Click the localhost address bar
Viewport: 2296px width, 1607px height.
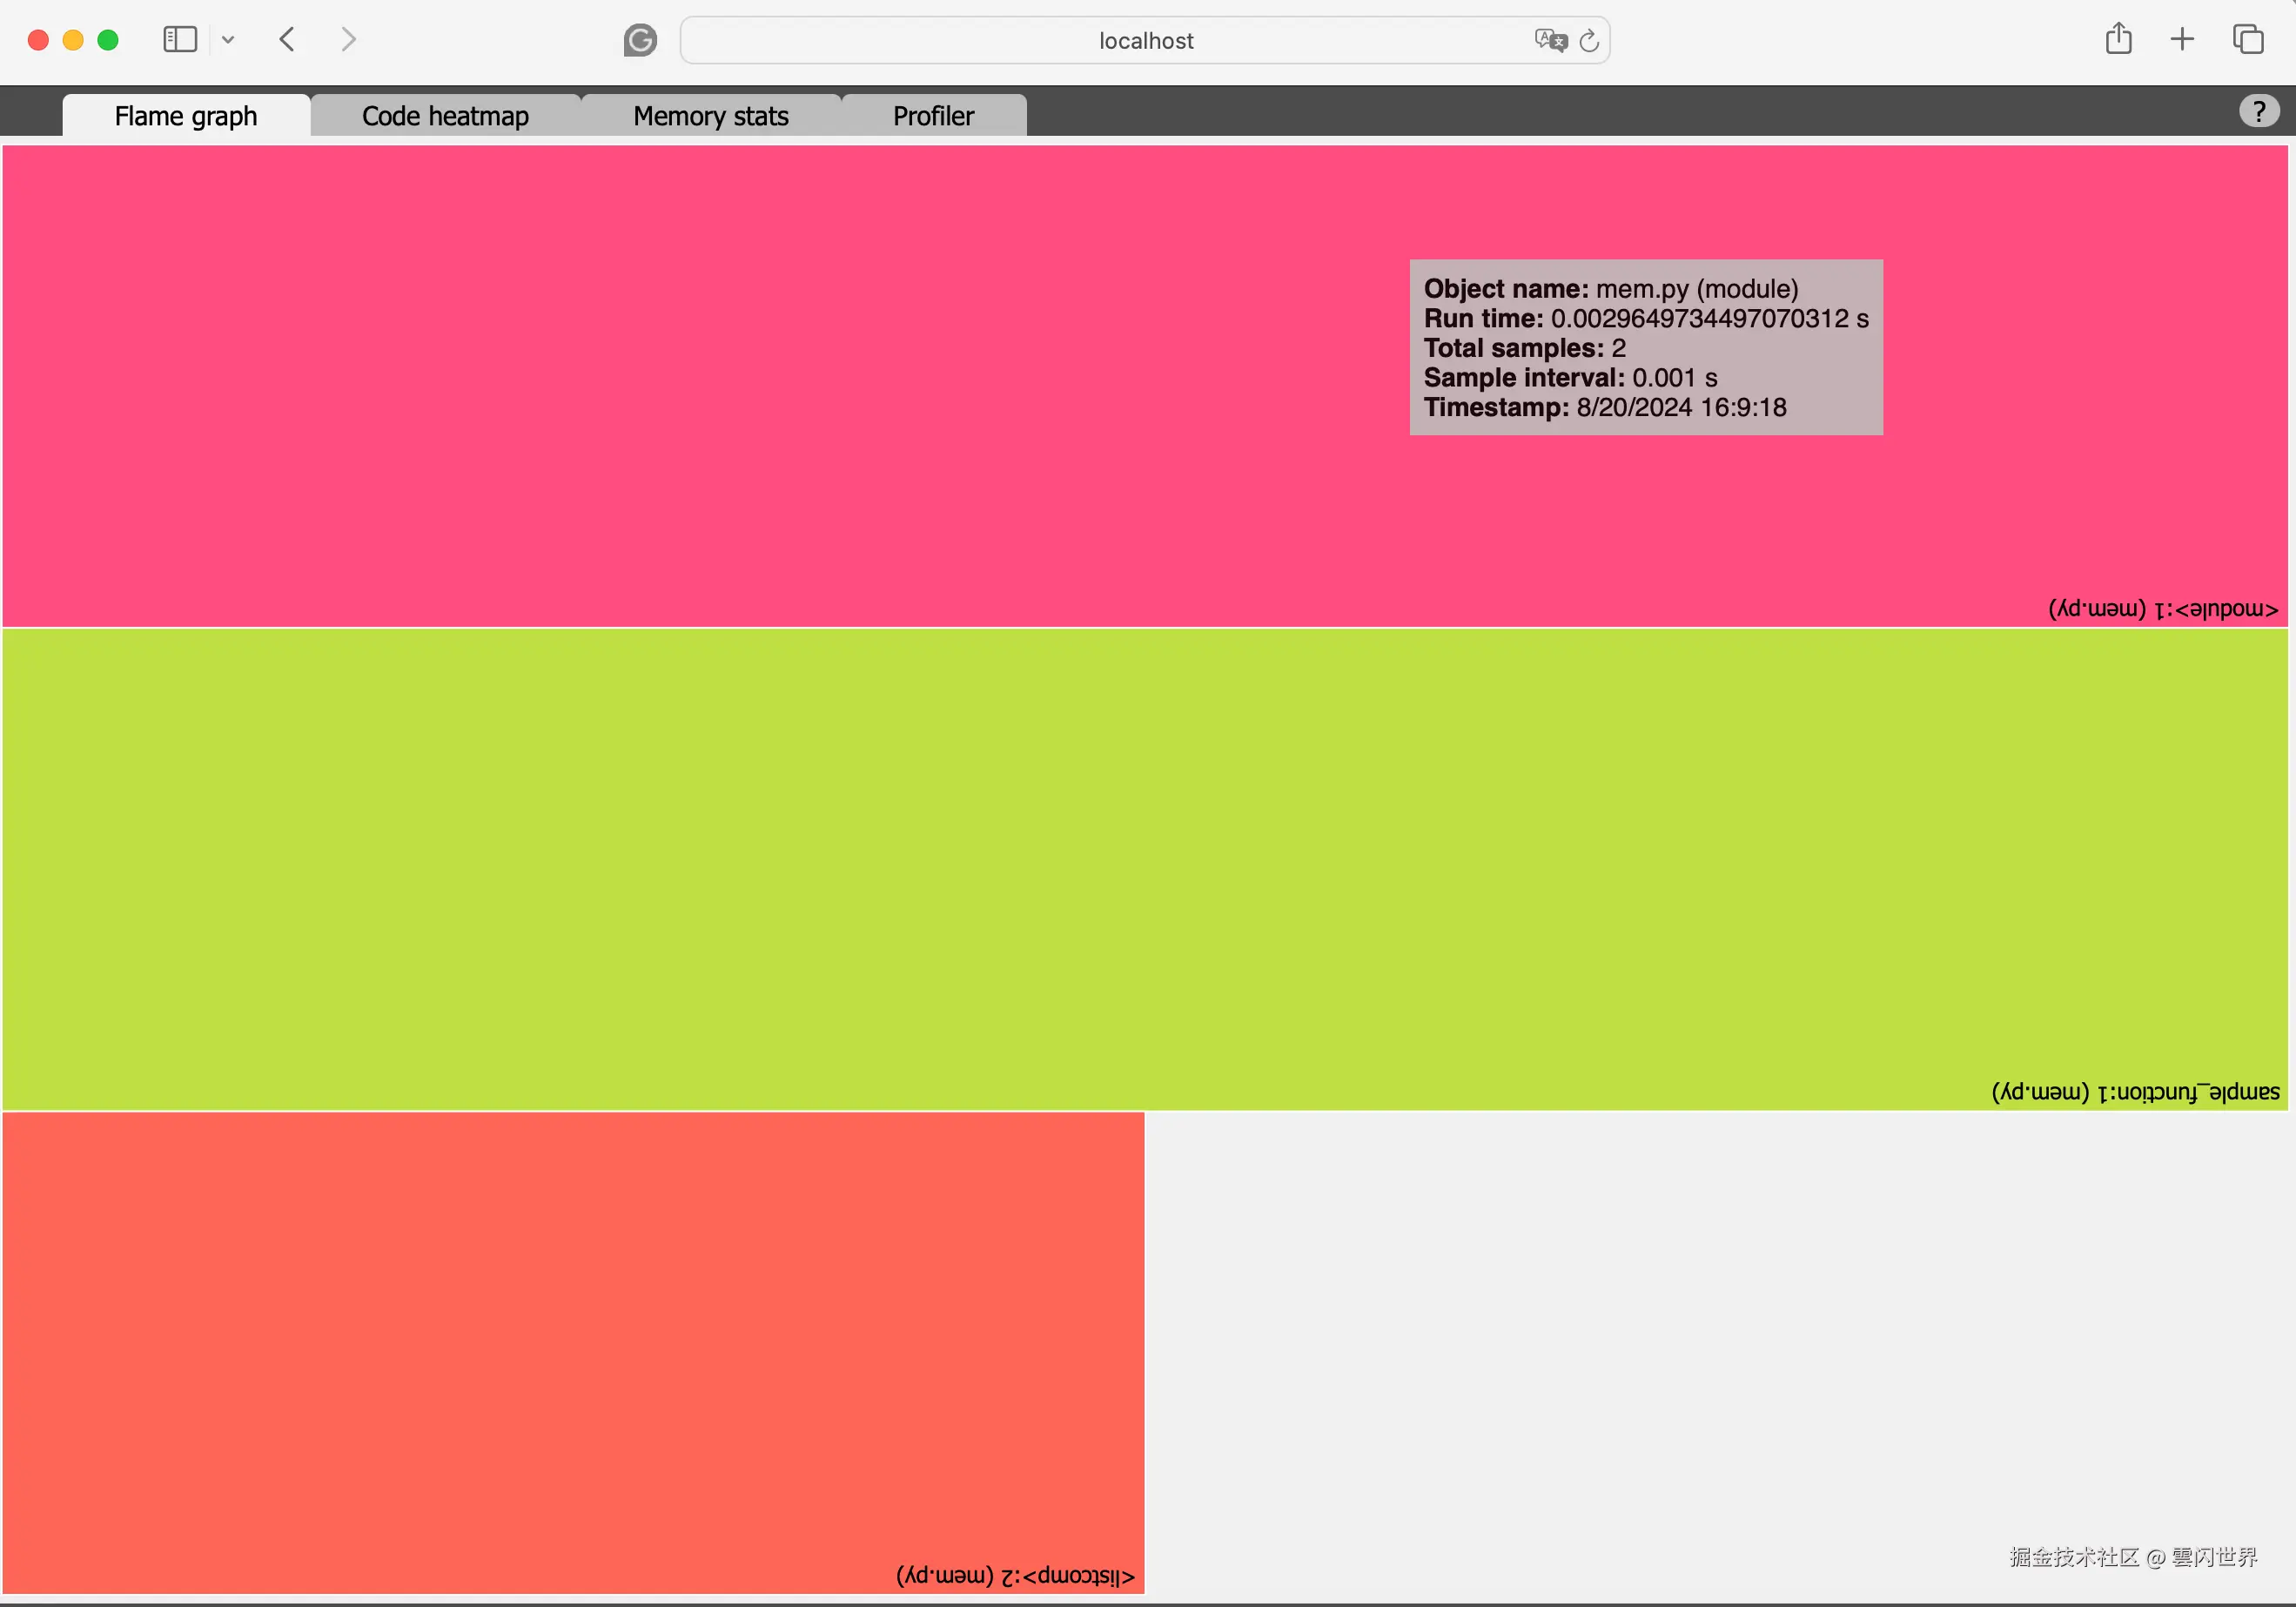tap(1145, 40)
